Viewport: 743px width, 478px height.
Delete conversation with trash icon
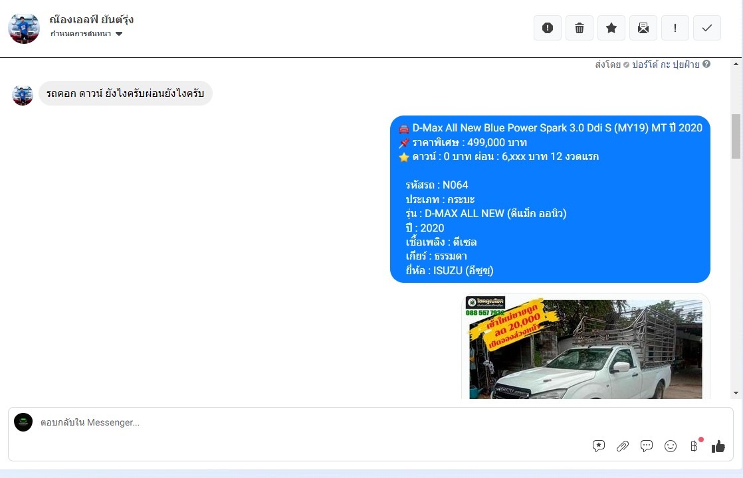pyautogui.click(x=579, y=28)
